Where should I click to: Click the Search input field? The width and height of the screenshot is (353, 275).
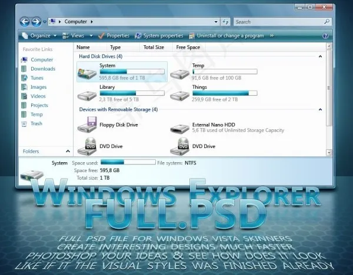[277, 22]
